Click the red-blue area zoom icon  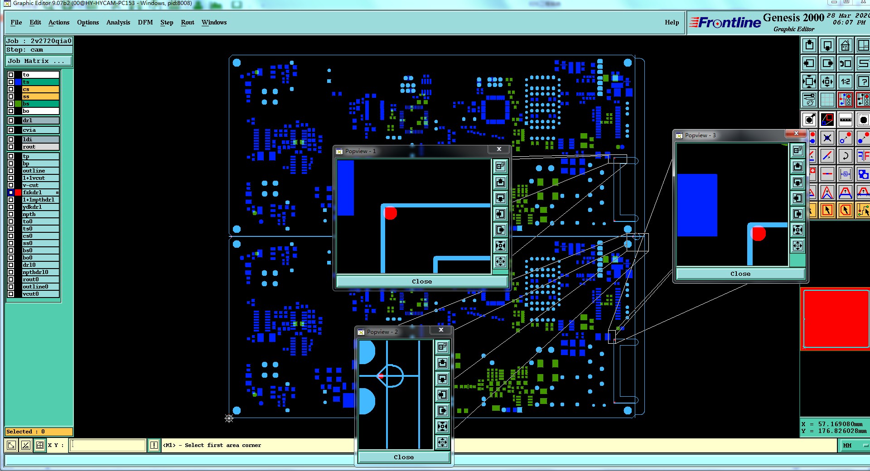827,120
